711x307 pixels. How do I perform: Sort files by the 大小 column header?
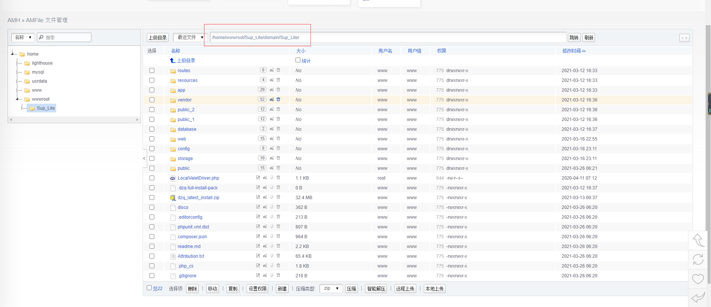click(x=300, y=51)
